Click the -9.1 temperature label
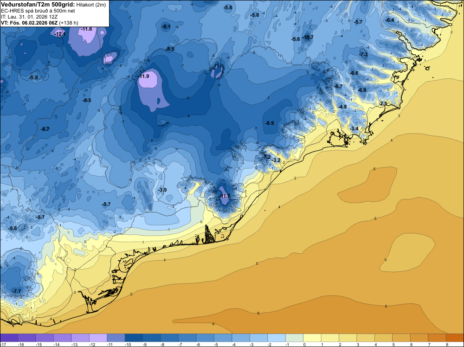464x347 pixels. pos(166,26)
